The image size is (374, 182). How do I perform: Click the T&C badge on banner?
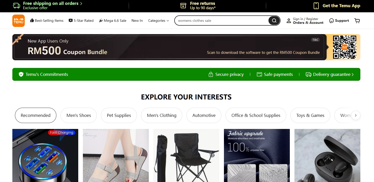315,40
